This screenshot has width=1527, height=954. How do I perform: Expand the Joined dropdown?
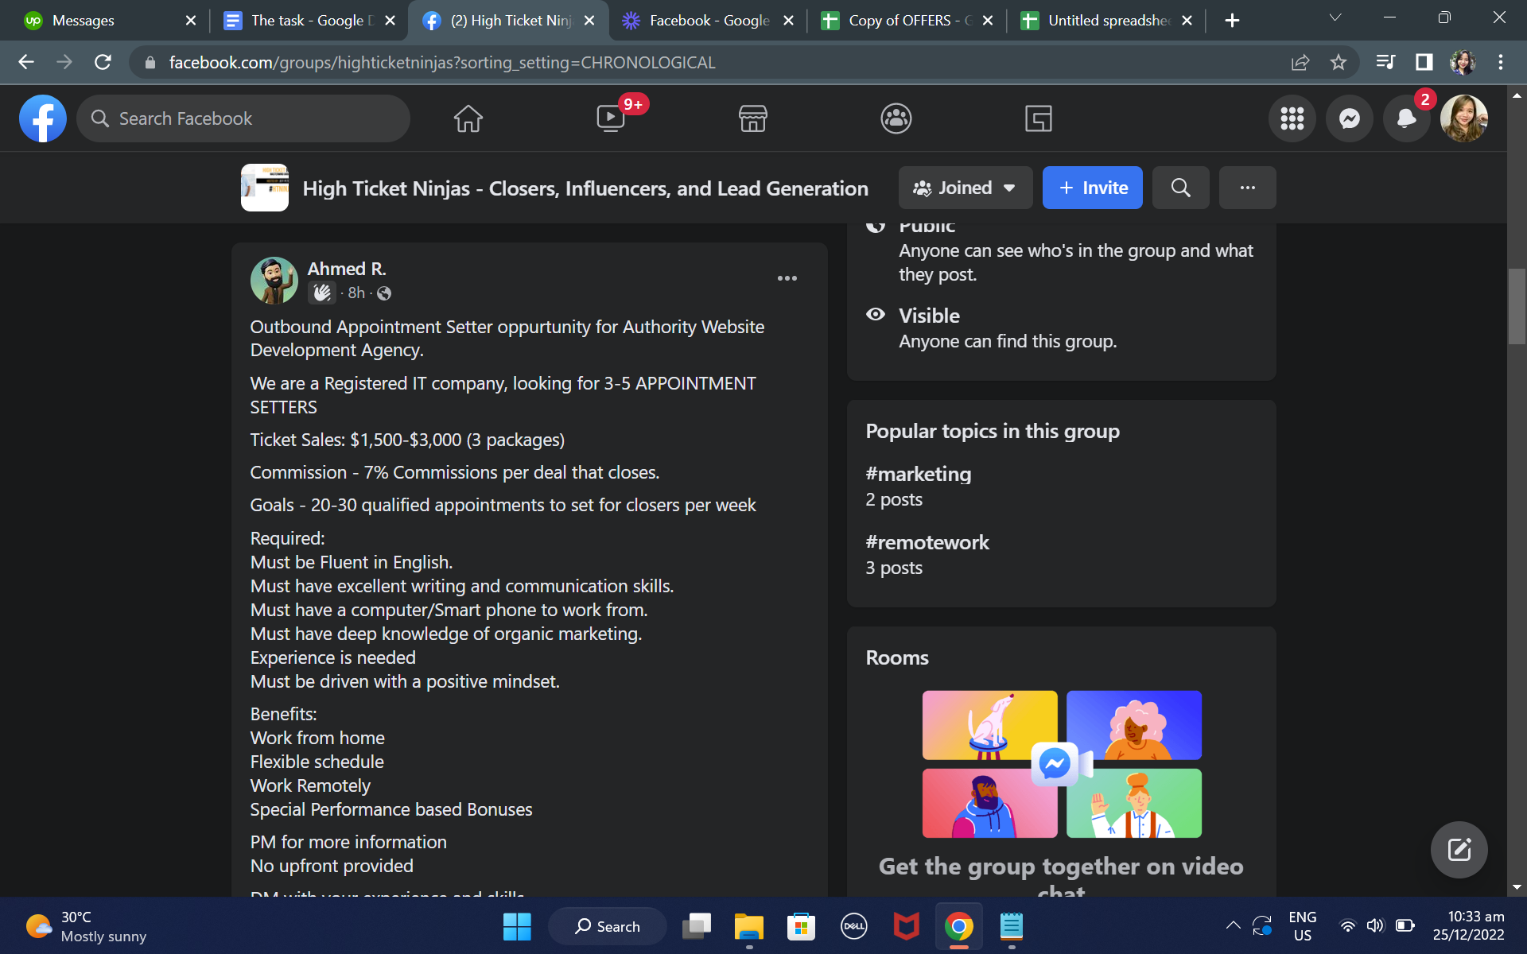(x=965, y=188)
